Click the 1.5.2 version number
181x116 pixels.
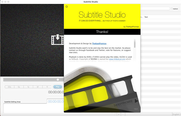coord(136,109)
